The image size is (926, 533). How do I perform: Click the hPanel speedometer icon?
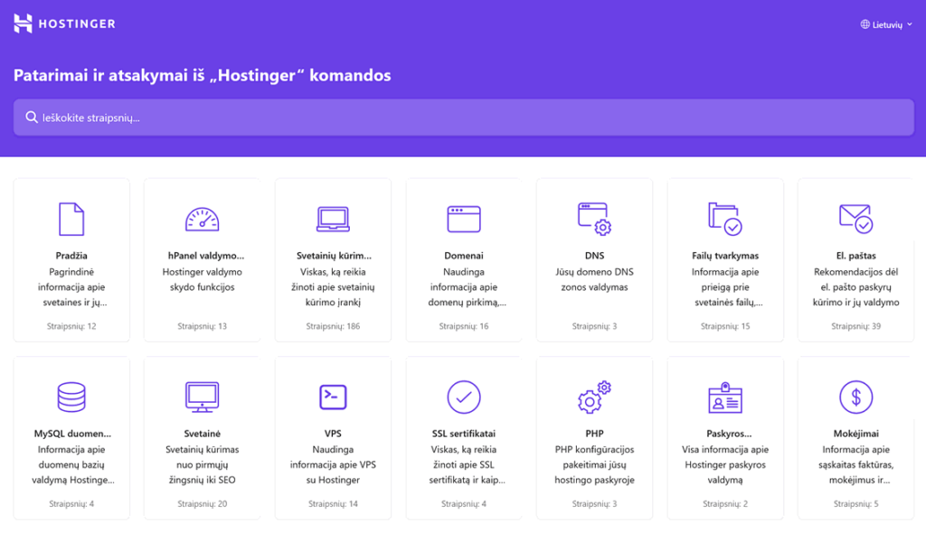coord(202,219)
